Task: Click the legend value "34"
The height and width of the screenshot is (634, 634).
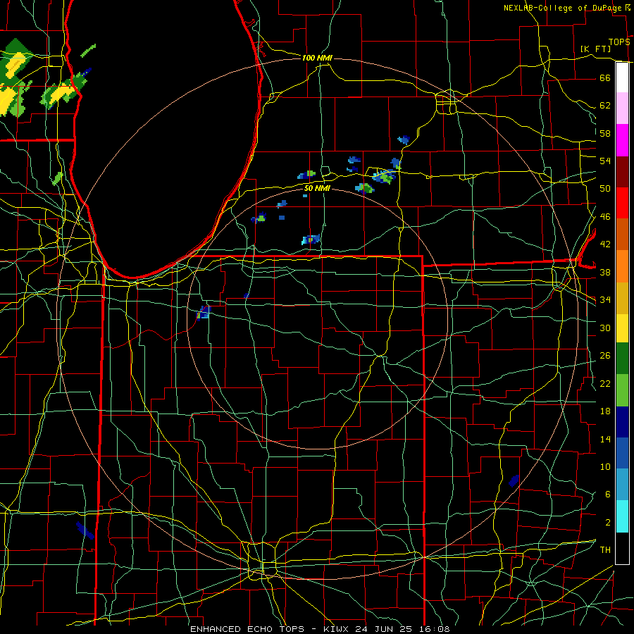Action: 605,299
